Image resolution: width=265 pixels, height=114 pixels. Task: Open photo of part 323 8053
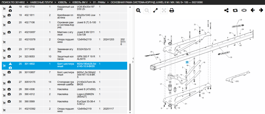9,56
